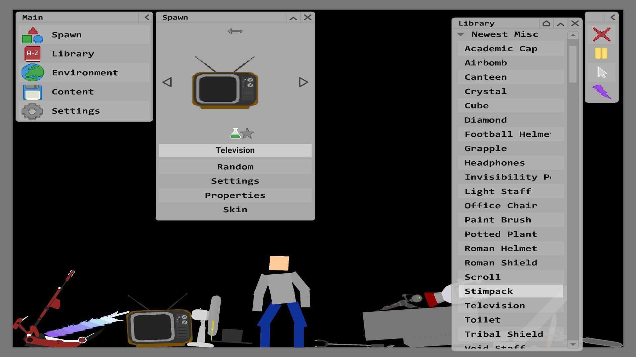Click the left arrow to browse previous item
The width and height of the screenshot is (636, 357).
click(x=167, y=82)
